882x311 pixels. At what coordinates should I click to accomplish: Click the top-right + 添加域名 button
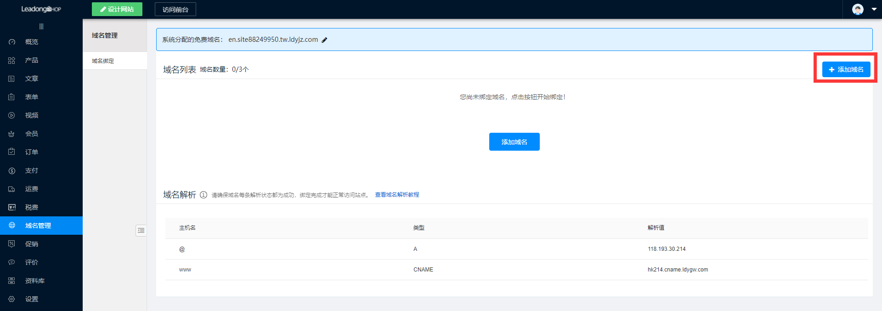click(x=846, y=69)
